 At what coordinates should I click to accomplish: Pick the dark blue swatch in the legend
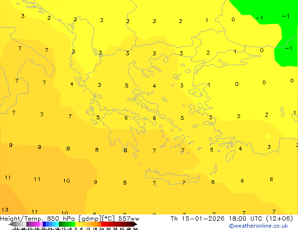point(44,224)
